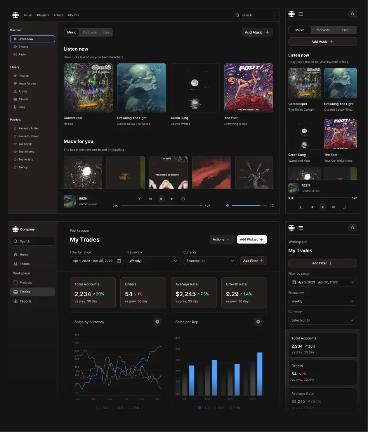The width and height of the screenshot is (368, 432).
Task: Open fullscreen icon in desktop music player
Action: click(x=271, y=206)
